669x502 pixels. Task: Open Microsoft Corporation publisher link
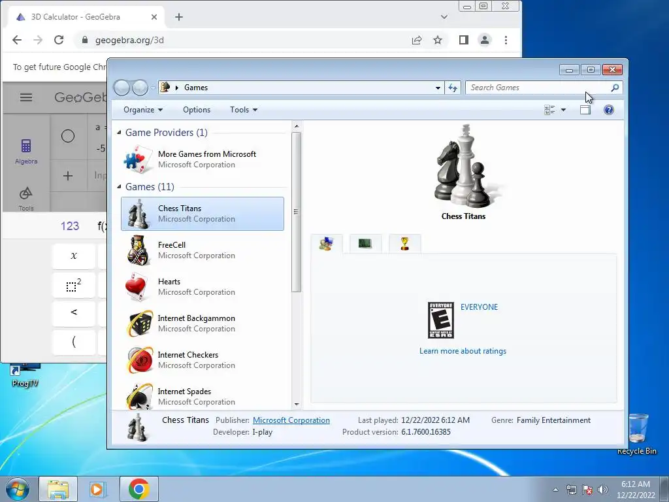(291, 420)
